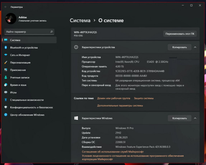Click the back arrow next to Параметры
This screenshot has width=206, height=165.
(x=6, y=7)
